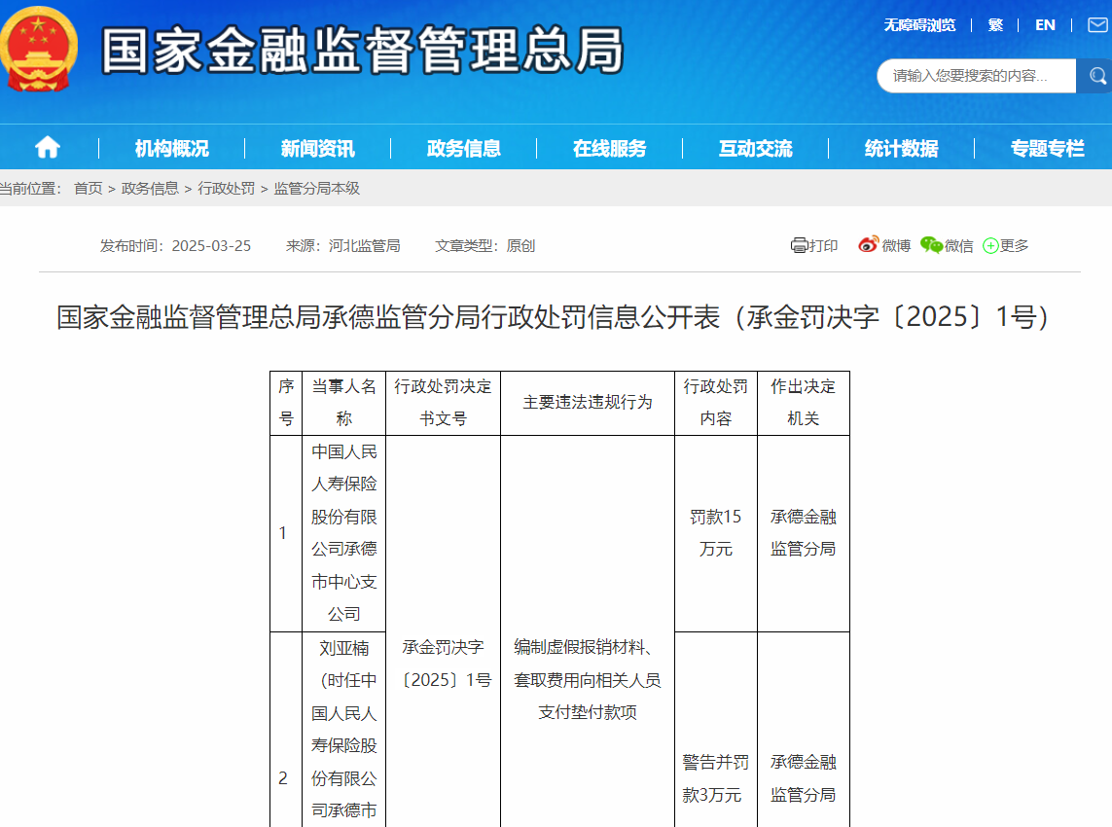Switch to traditional Chinese 繁
Viewport: 1112px width, 827px height.
click(x=995, y=25)
